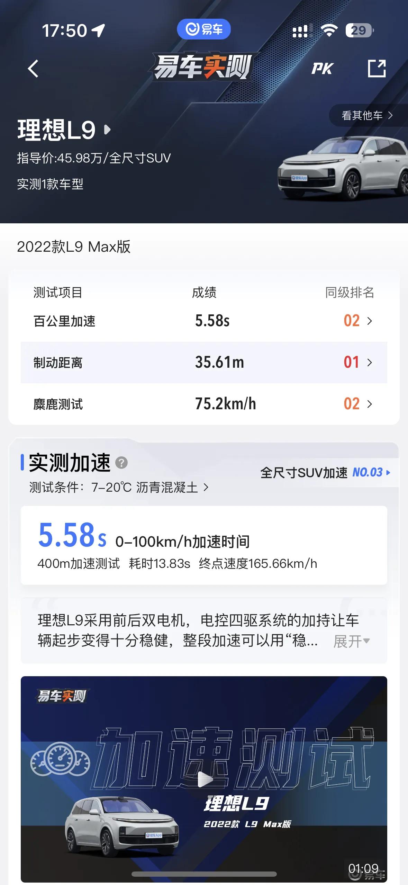Tap the 2022款L9 Max版 trim label

74,247
